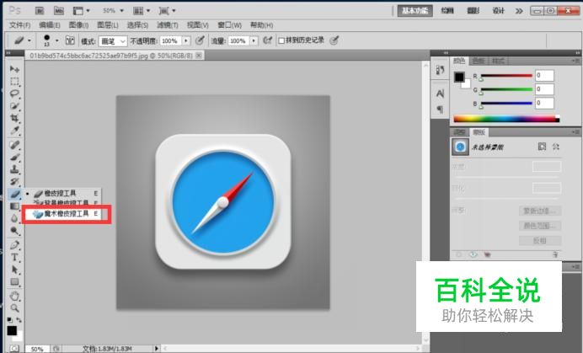
Task: Select the Eyedropper tool
Action: [x=14, y=131]
